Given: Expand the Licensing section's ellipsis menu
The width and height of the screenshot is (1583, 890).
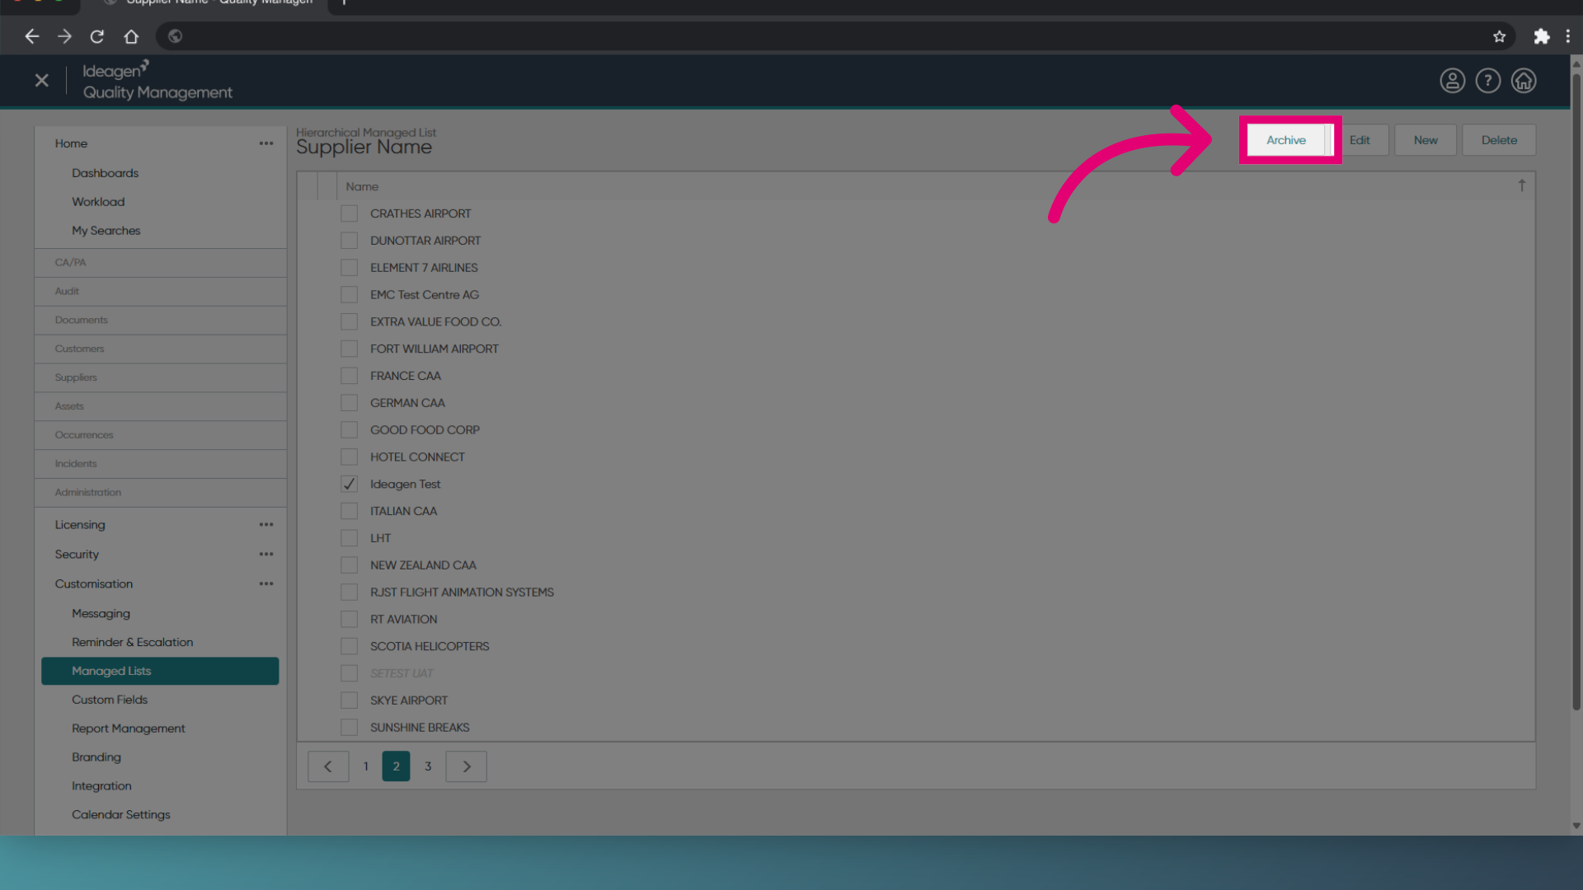Looking at the screenshot, I should [266, 525].
